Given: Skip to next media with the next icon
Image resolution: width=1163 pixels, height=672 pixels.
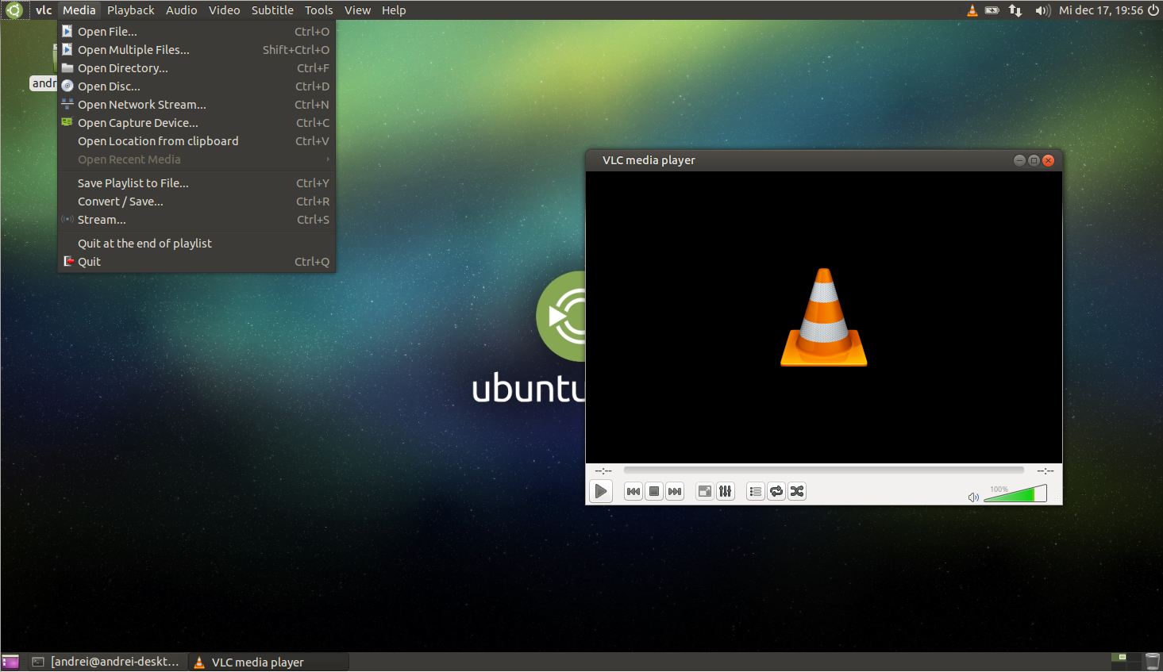Looking at the screenshot, I should (674, 491).
